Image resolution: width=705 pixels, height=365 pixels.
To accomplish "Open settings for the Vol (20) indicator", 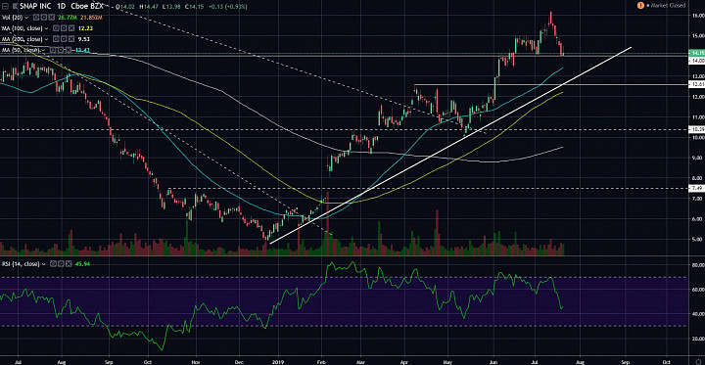I will pos(44,18).
